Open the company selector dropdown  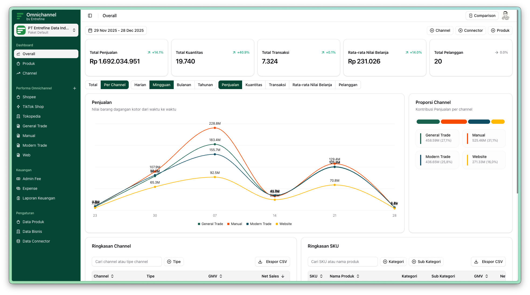46,30
